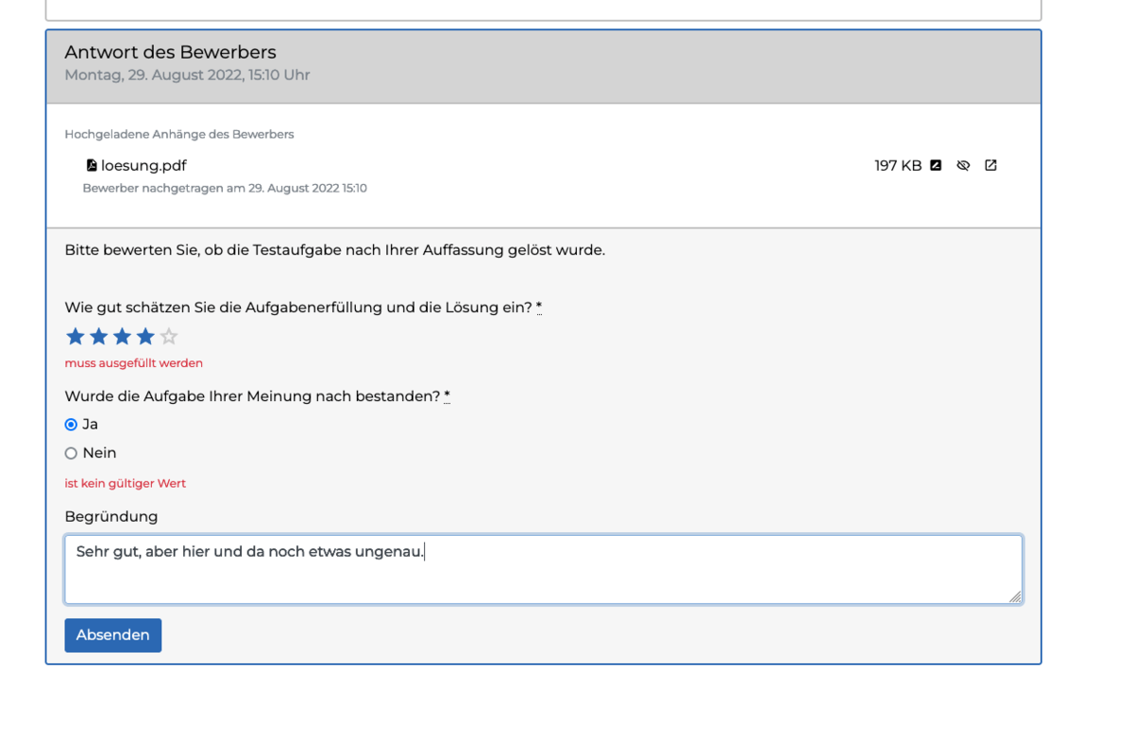
Task: Give the solution three stars
Action: pos(122,337)
